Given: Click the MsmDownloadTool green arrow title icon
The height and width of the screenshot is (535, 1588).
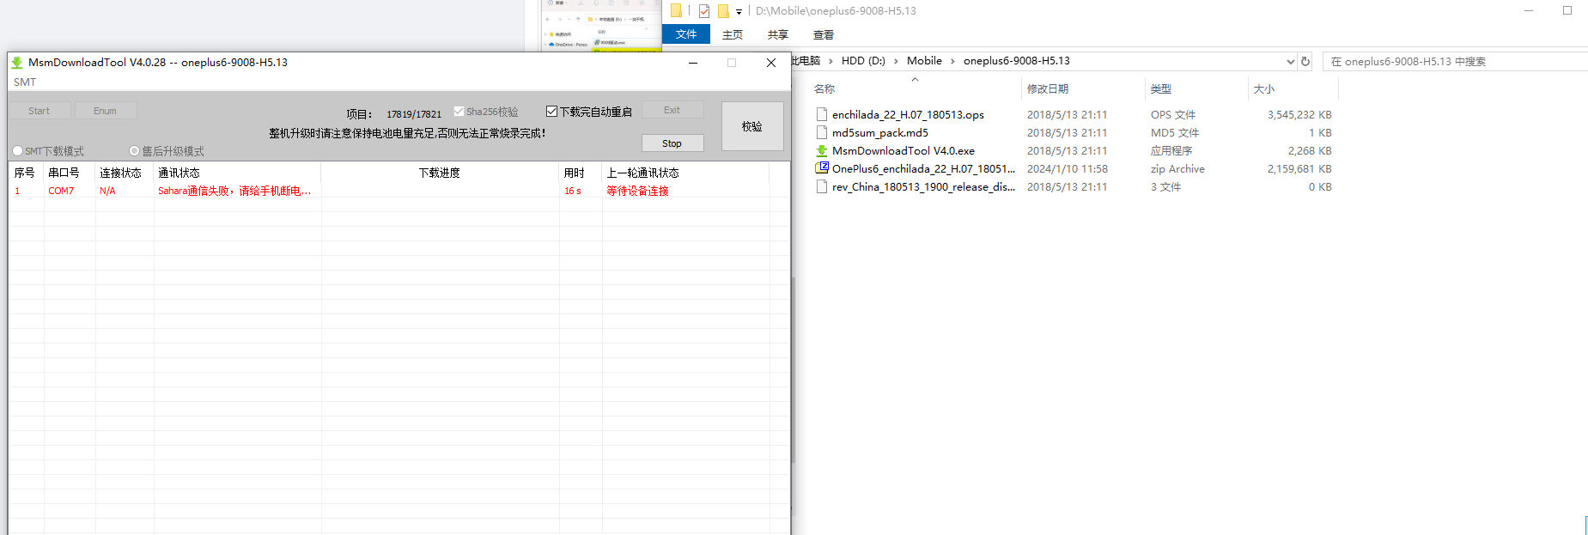Looking at the screenshot, I should 17,63.
